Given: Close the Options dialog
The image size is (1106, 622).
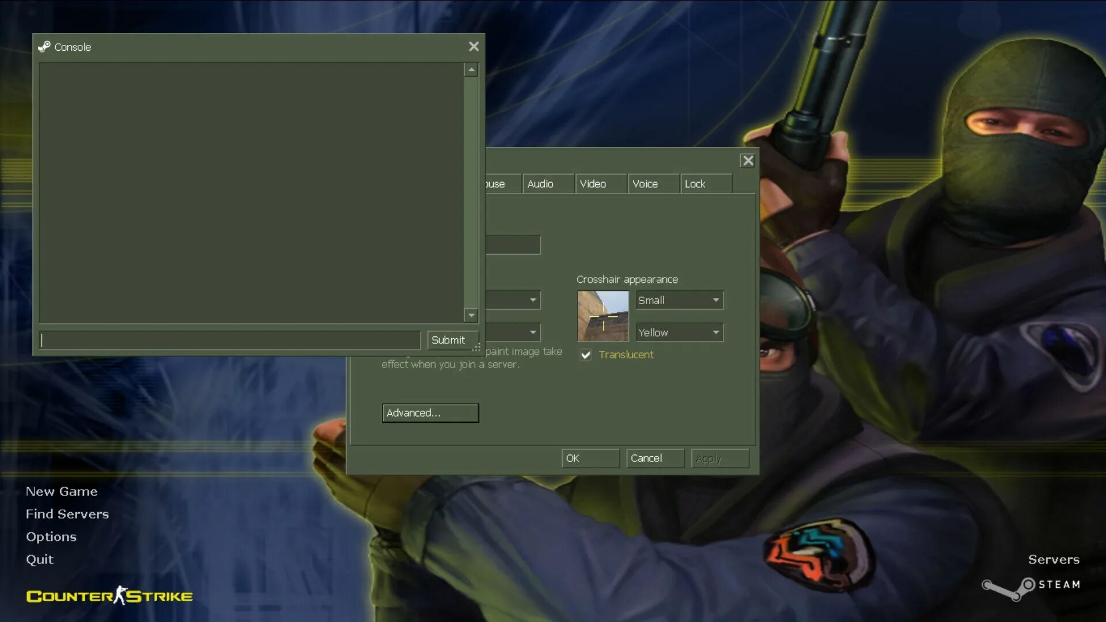Looking at the screenshot, I should click(748, 161).
